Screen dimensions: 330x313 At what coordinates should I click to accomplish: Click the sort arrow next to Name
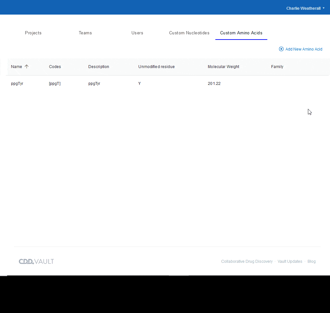click(27, 66)
